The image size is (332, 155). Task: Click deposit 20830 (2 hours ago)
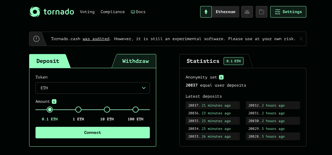tap(273, 121)
